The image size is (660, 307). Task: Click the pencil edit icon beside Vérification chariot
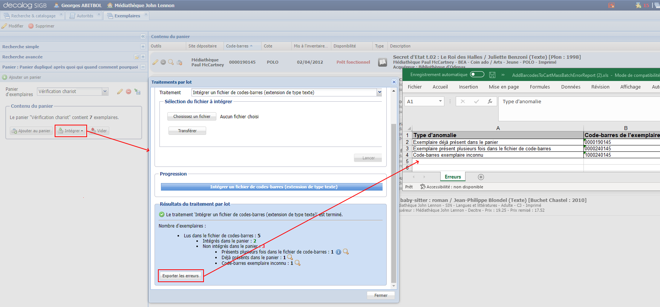tap(120, 92)
